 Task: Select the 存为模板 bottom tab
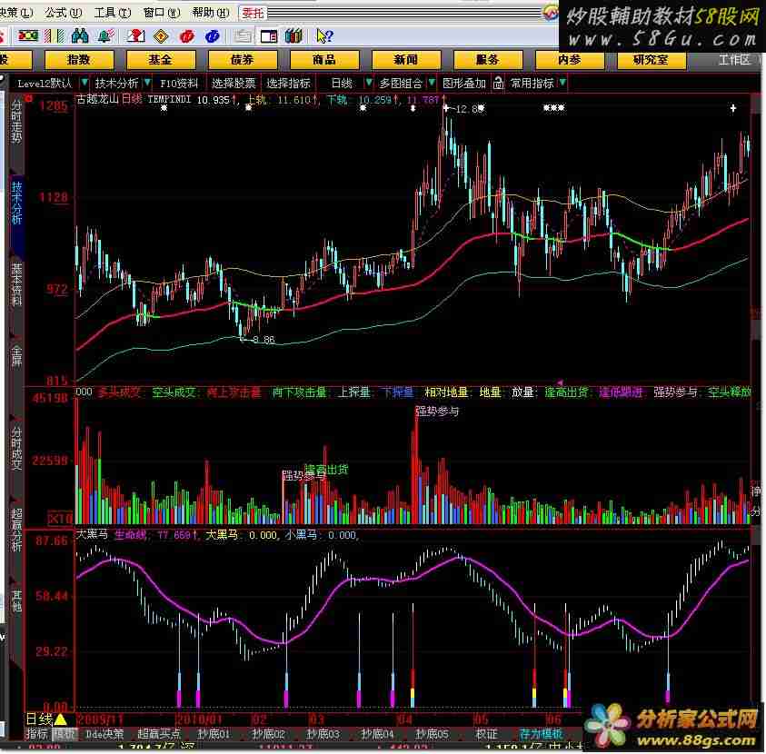coord(541,733)
